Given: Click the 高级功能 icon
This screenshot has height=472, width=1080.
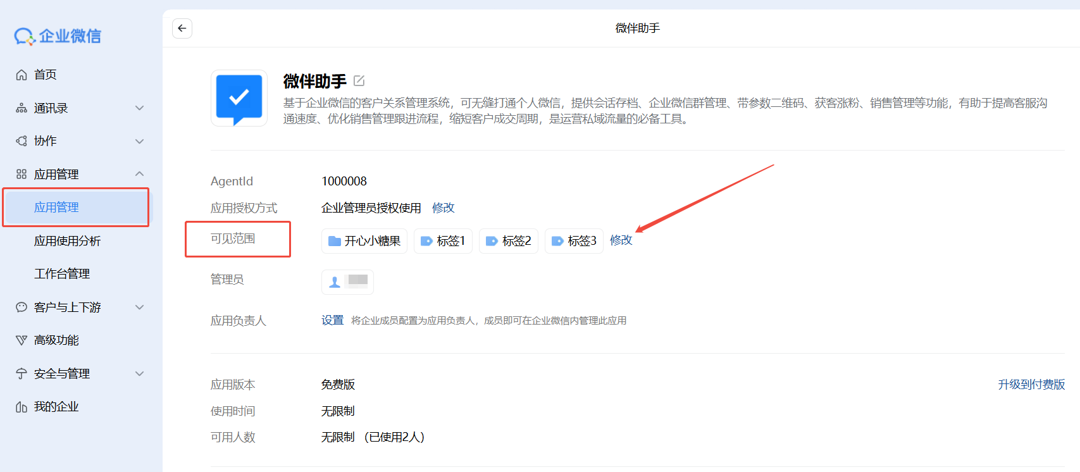Looking at the screenshot, I should coord(22,340).
